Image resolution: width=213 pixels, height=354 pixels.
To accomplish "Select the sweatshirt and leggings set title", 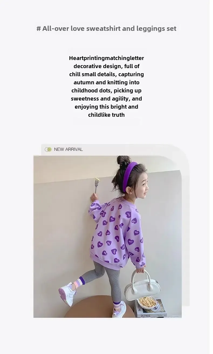I will tap(106, 29).
